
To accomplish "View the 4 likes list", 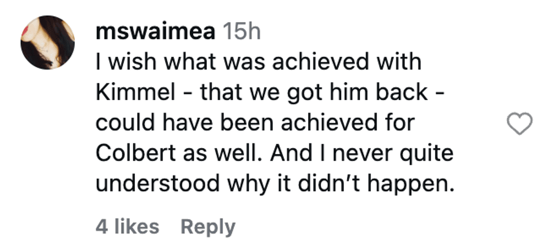I will (x=127, y=226).
